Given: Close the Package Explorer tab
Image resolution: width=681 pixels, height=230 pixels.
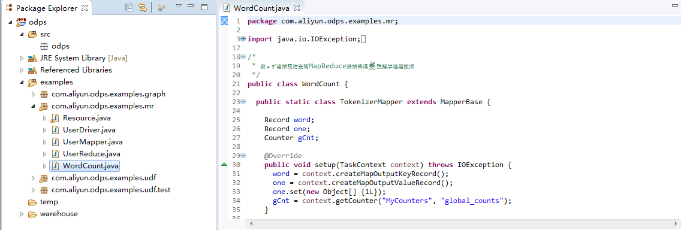Looking at the screenshot, I should (85, 8).
